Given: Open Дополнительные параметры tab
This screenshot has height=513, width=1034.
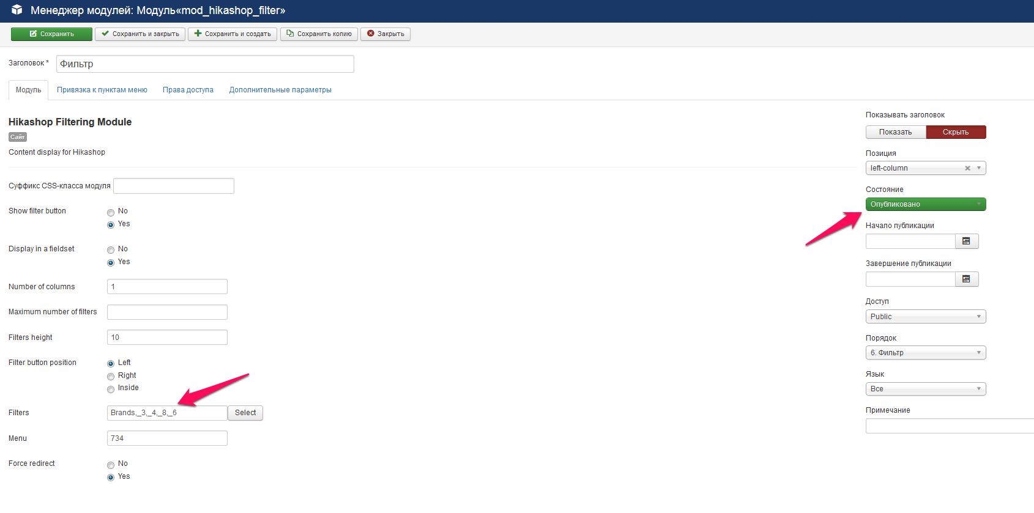Looking at the screenshot, I should pyautogui.click(x=280, y=90).
